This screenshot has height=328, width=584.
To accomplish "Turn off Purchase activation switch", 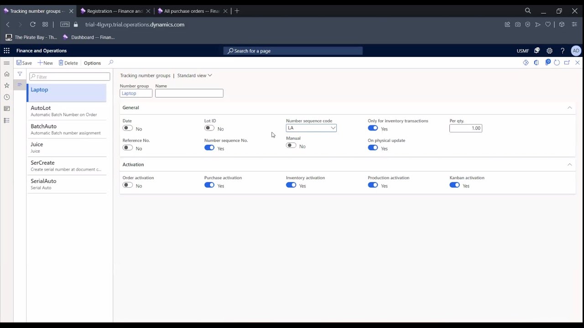I will click(209, 185).
